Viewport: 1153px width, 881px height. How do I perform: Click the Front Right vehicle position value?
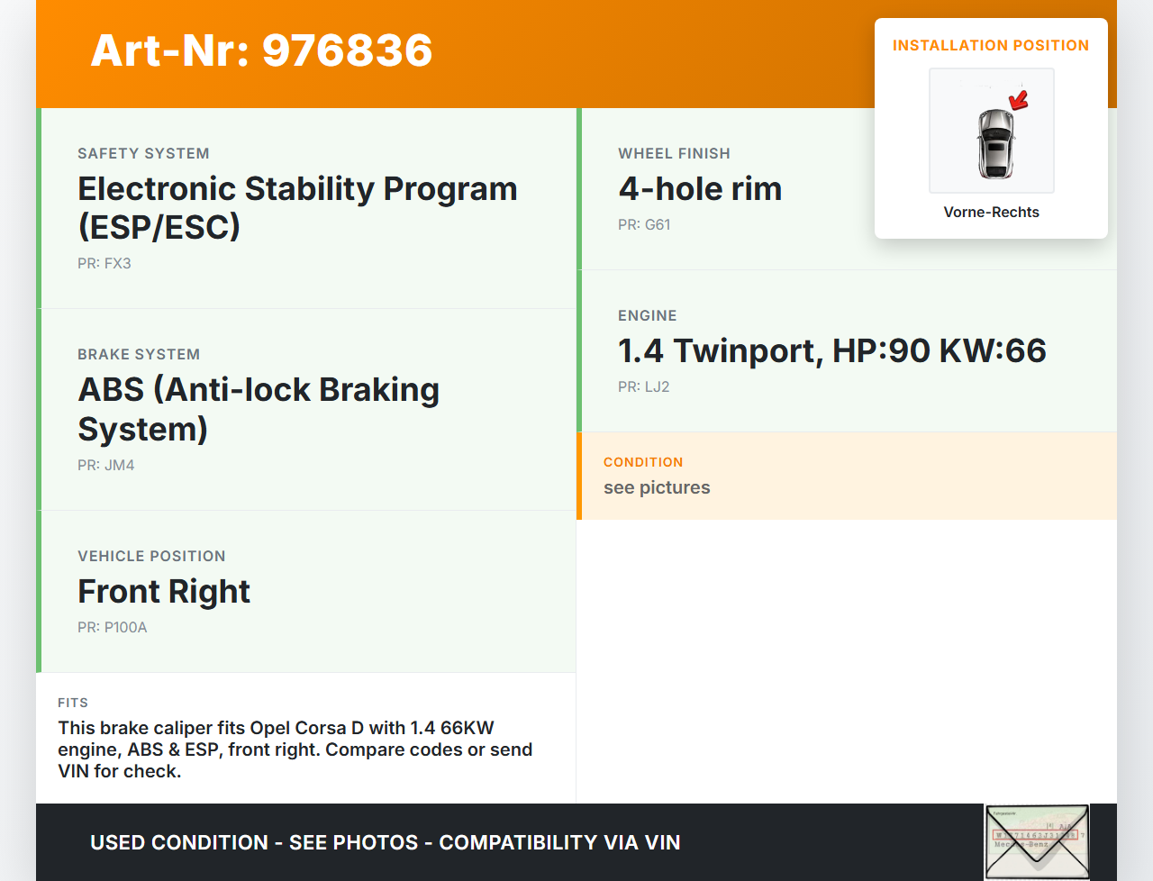(164, 592)
